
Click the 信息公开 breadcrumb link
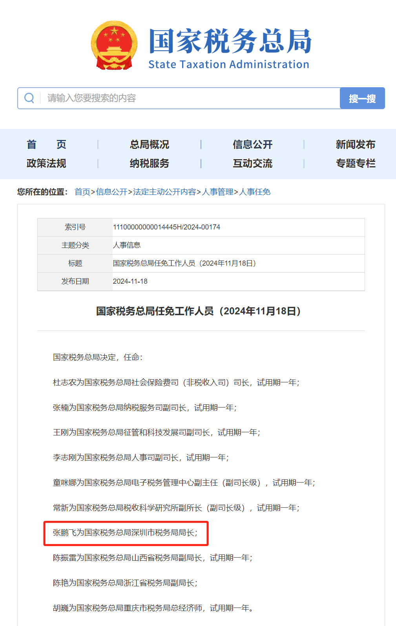point(111,192)
